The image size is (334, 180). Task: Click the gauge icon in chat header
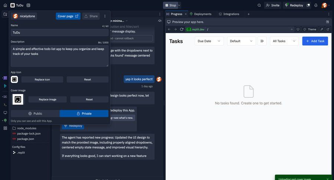click(x=160, y=21)
